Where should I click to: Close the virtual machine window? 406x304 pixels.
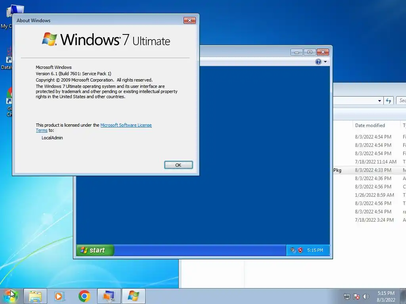(323, 52)
